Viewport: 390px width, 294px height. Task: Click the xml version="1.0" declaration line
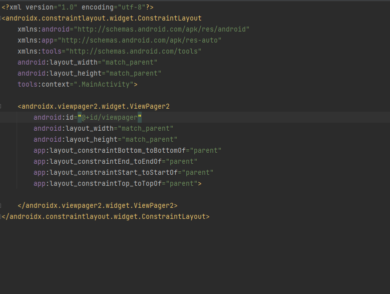tap(78, 7)
